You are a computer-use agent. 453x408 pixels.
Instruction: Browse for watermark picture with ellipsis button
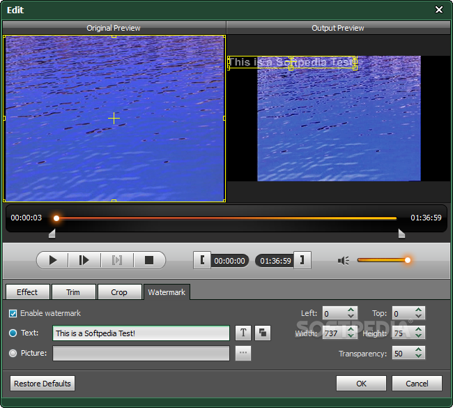pyautogui.click(x=243, y=353)
